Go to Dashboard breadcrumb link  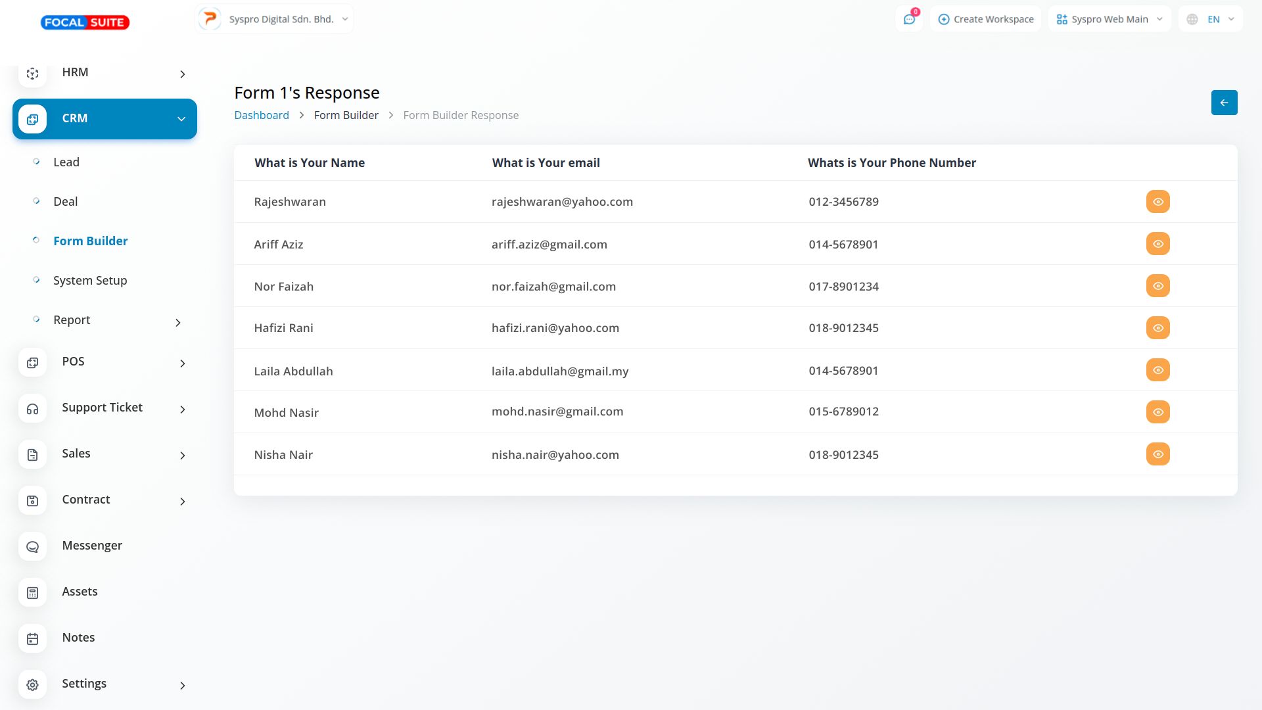pos(262,115)
